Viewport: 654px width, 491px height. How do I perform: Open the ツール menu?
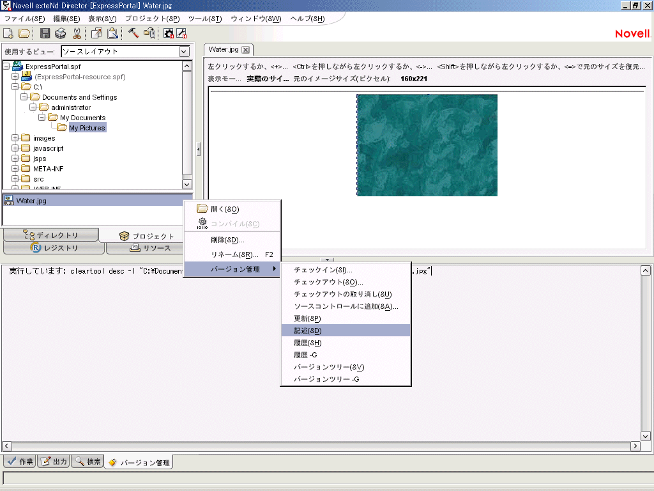205,19
